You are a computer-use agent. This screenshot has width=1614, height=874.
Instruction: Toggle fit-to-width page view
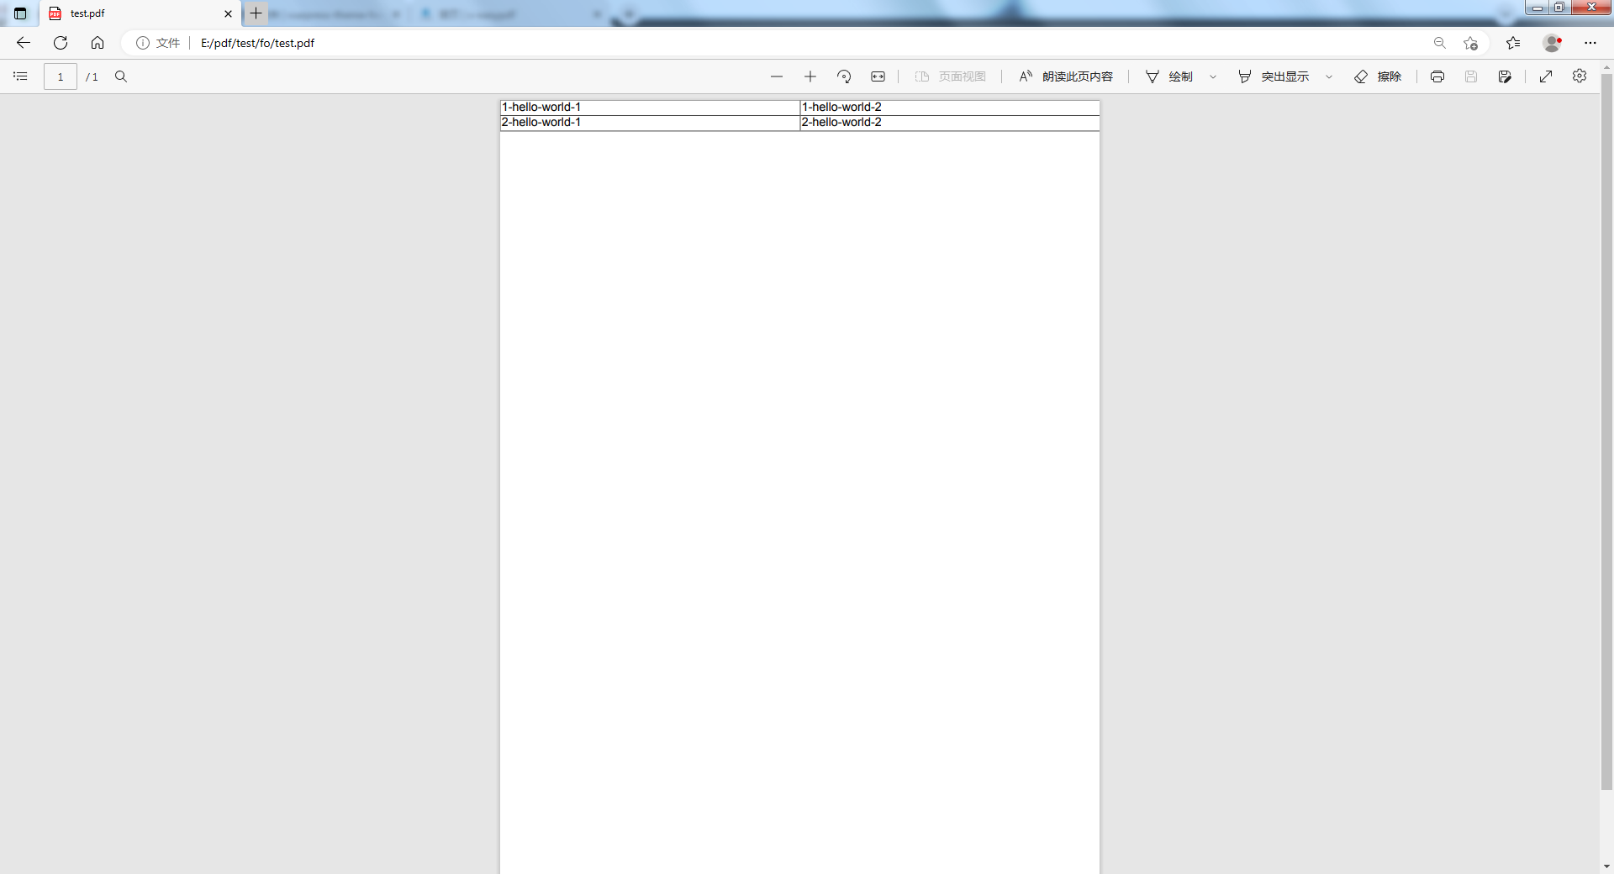tap(878, 76)
